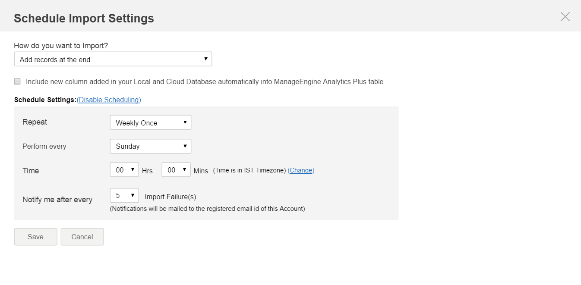Viewport: 581px width, 285px height.
Task: Close the Schedule Import Settings dialog
Action: pos(565,17)
